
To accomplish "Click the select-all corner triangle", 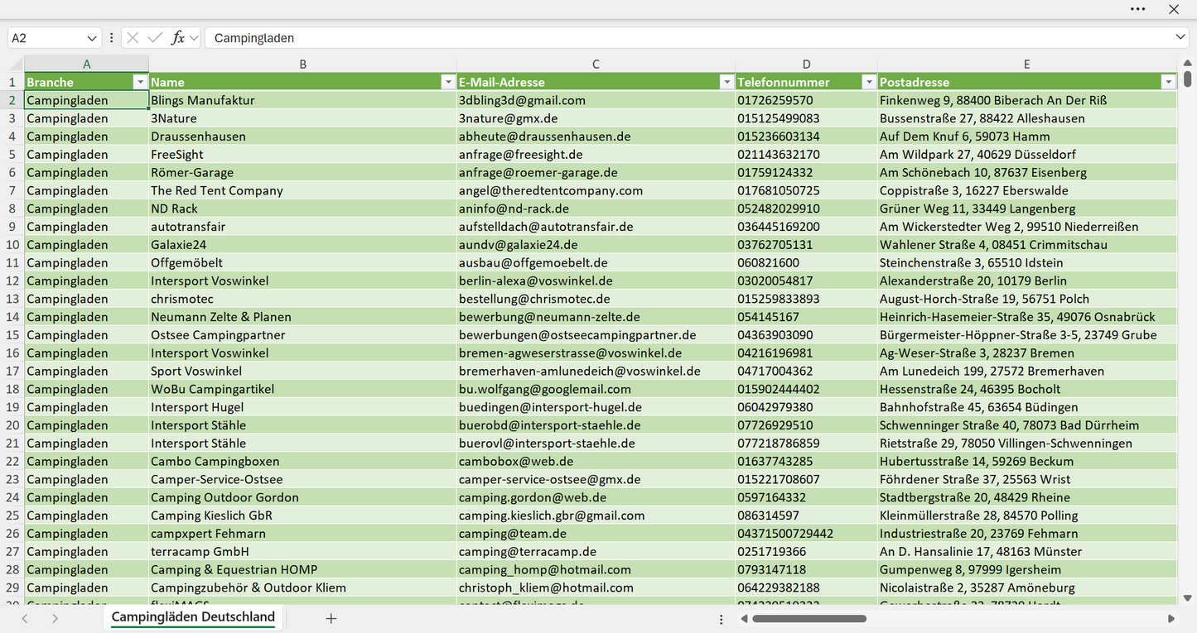I will [16, 64].
